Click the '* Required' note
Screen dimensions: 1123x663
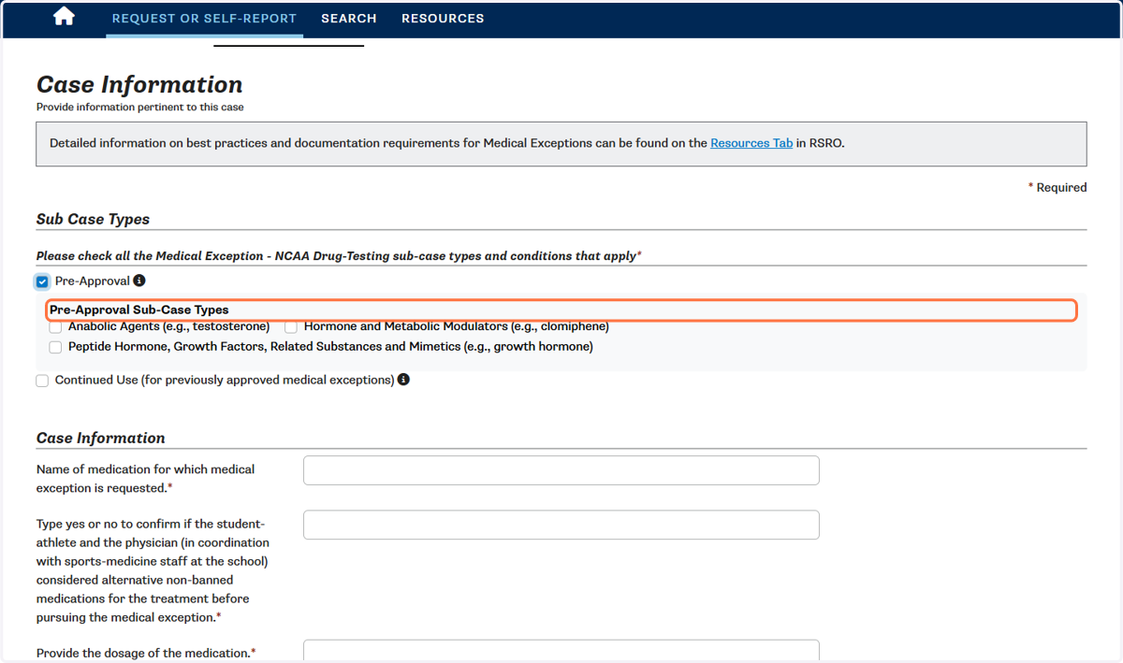coord(1057,187)
